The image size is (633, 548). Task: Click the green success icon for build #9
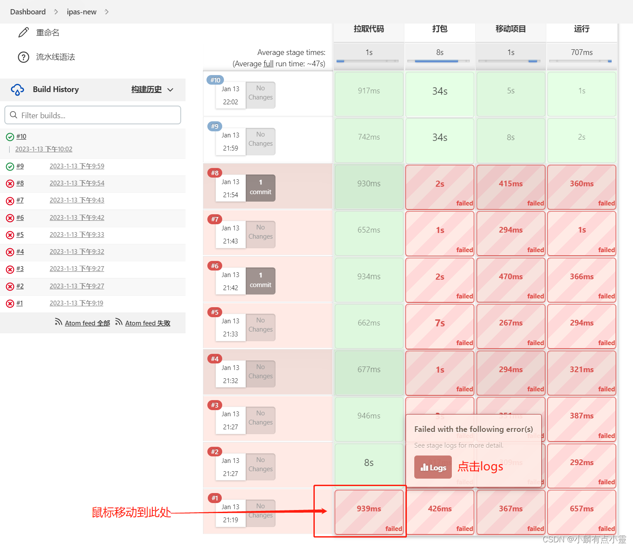10,167
